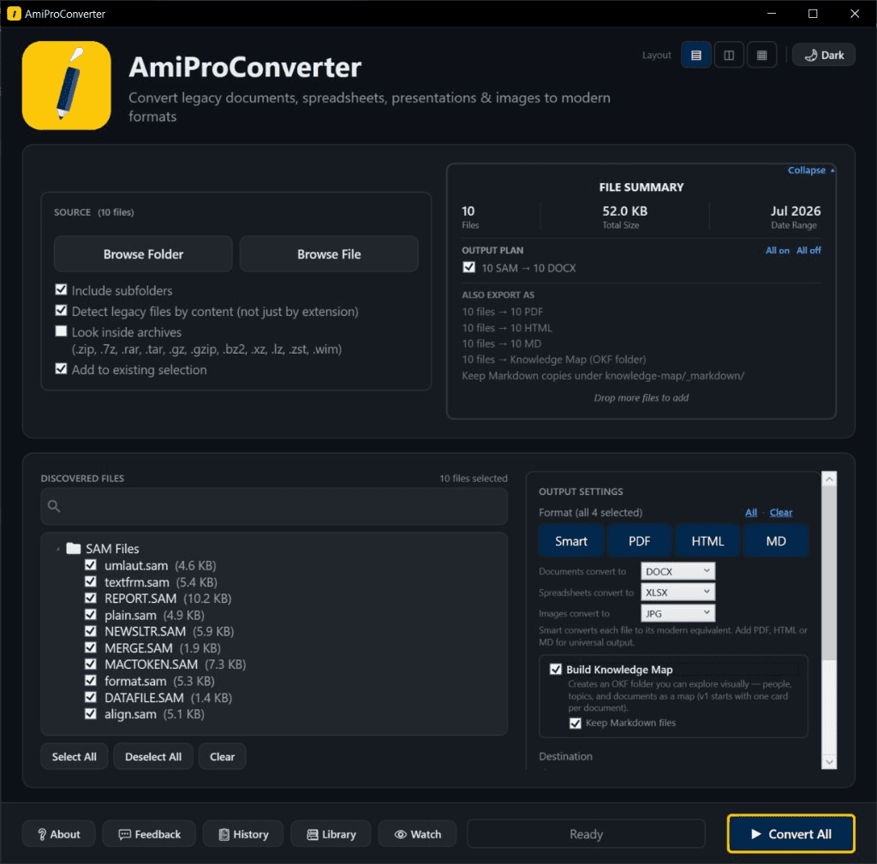This screenshot has width=877, height=864.
Task: Open the Library view
Action: [331, 834]
